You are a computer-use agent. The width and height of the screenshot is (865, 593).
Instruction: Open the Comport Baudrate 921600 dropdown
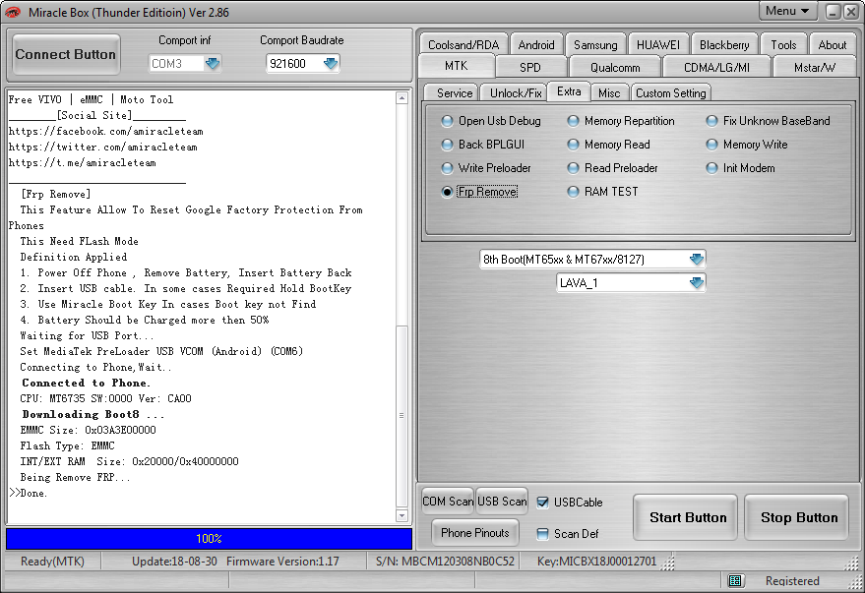tap(331, 63)
